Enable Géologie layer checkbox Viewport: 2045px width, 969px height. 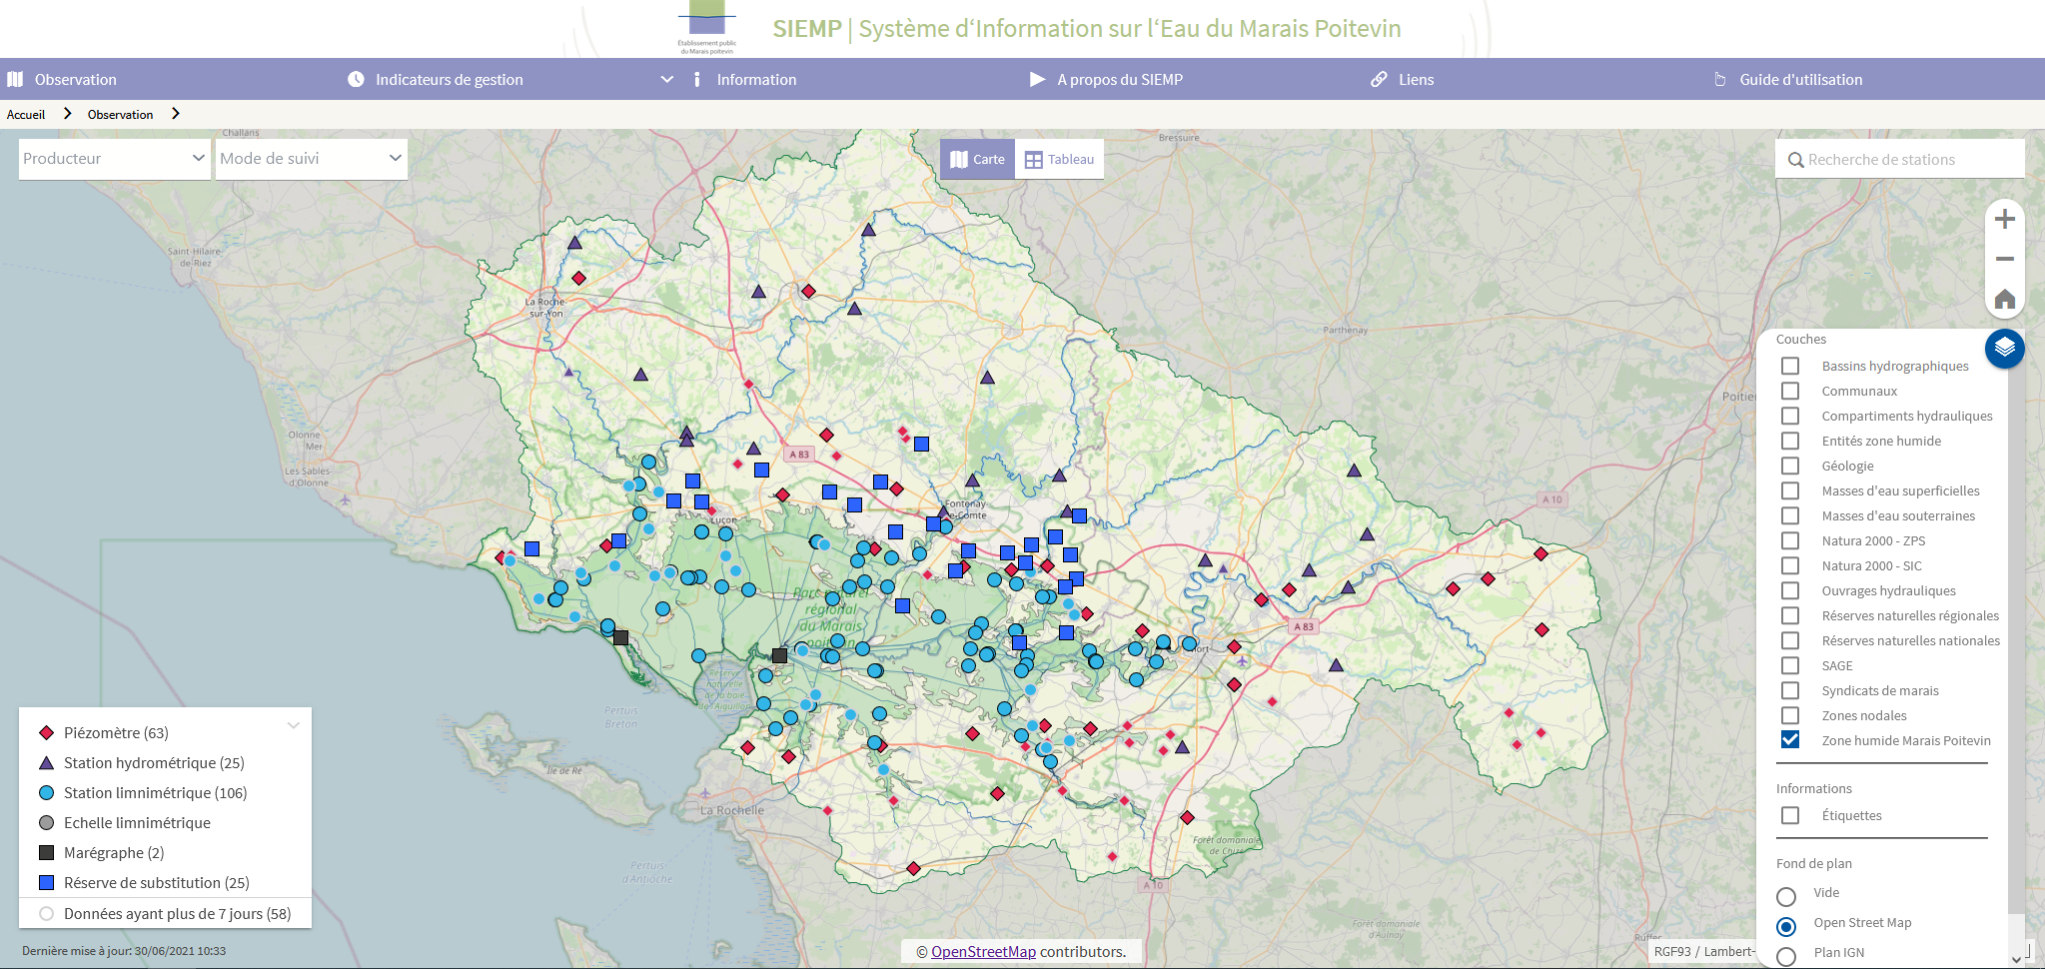coord(1790,466)
